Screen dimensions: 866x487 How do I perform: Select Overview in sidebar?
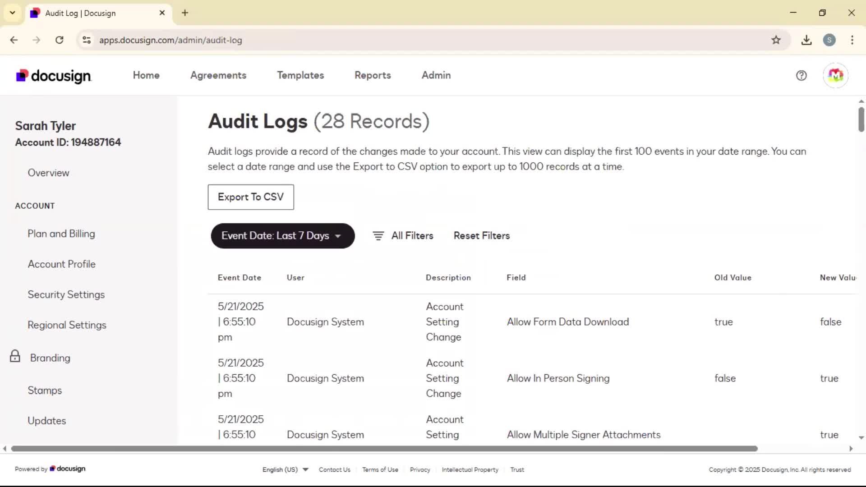click(48, 173)
